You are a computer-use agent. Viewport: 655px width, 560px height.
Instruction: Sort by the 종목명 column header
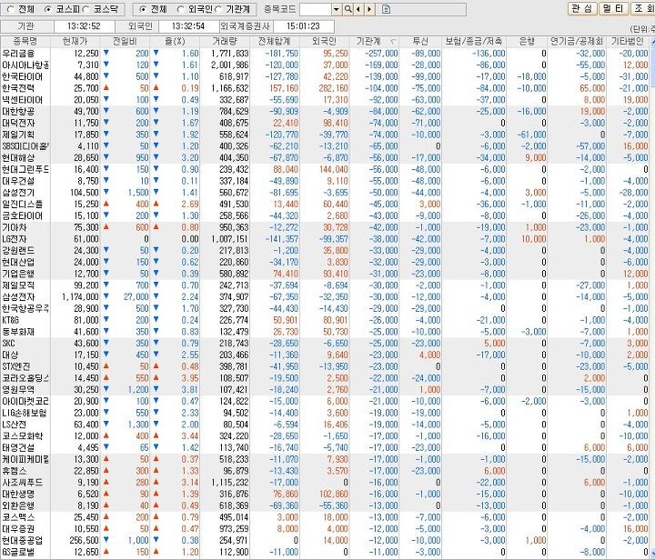point(25,41)
